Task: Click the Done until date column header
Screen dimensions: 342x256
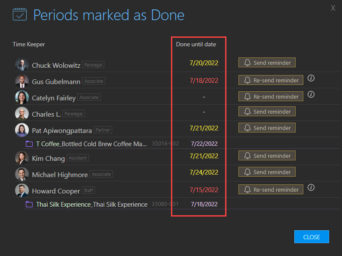Action: 196,44
